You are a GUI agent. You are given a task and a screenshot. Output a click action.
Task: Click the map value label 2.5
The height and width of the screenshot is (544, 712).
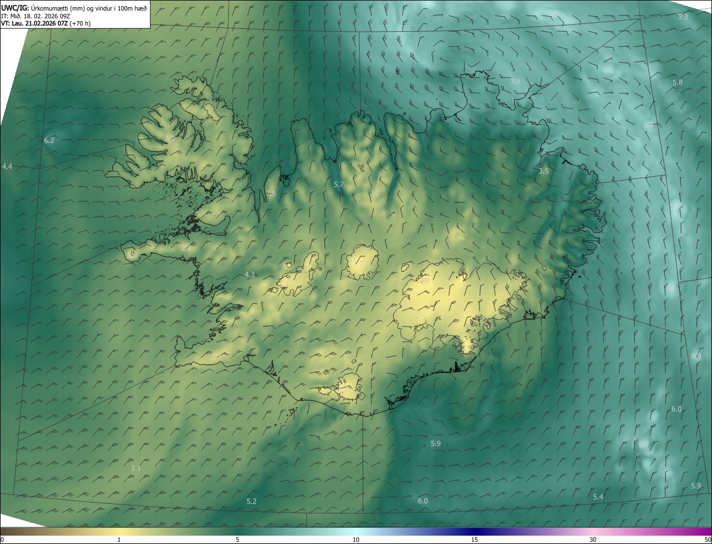[271, 194]
